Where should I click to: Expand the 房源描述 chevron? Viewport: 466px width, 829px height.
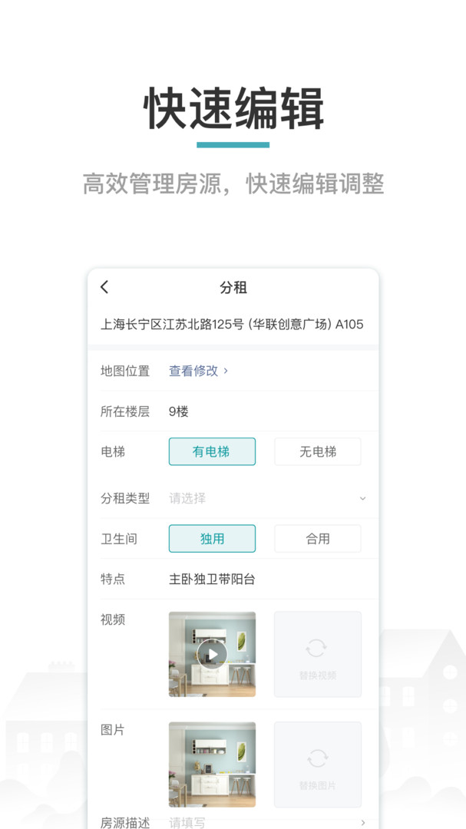click(x=363, y=823)
